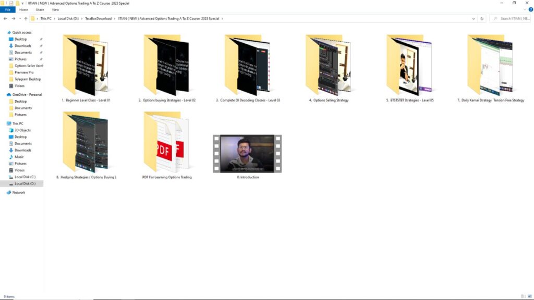Screen dimensions: 534x300
Task: Click the IITIAN course folder breadcrumb segment
Action: 168,19
